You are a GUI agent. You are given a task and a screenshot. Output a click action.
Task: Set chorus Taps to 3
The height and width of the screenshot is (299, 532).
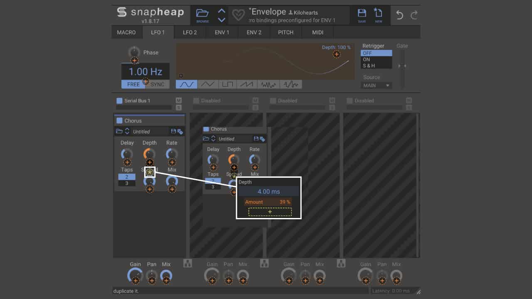coord(126,183)
